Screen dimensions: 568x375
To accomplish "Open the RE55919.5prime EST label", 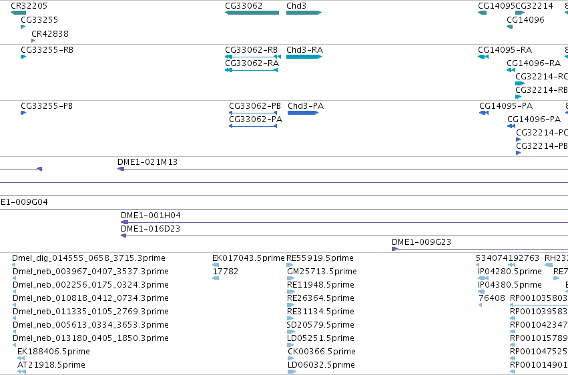I will coord(320,258).
